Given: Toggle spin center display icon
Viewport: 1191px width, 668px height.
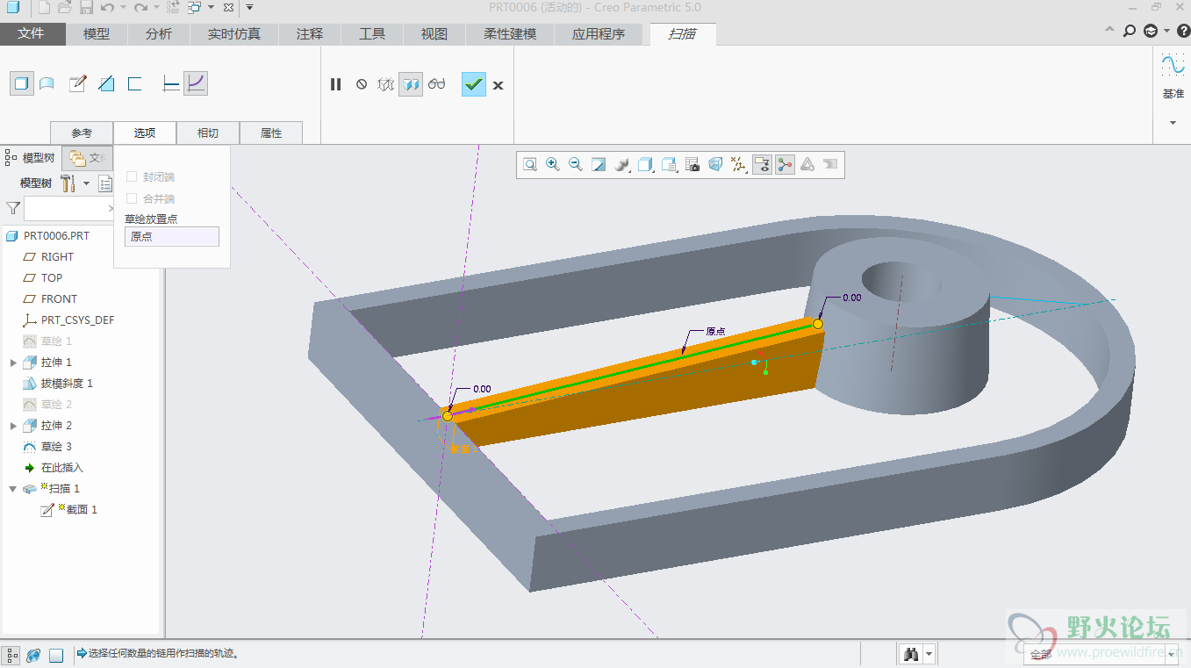Looking at the screenshot, I should click(x=785, y=164).
